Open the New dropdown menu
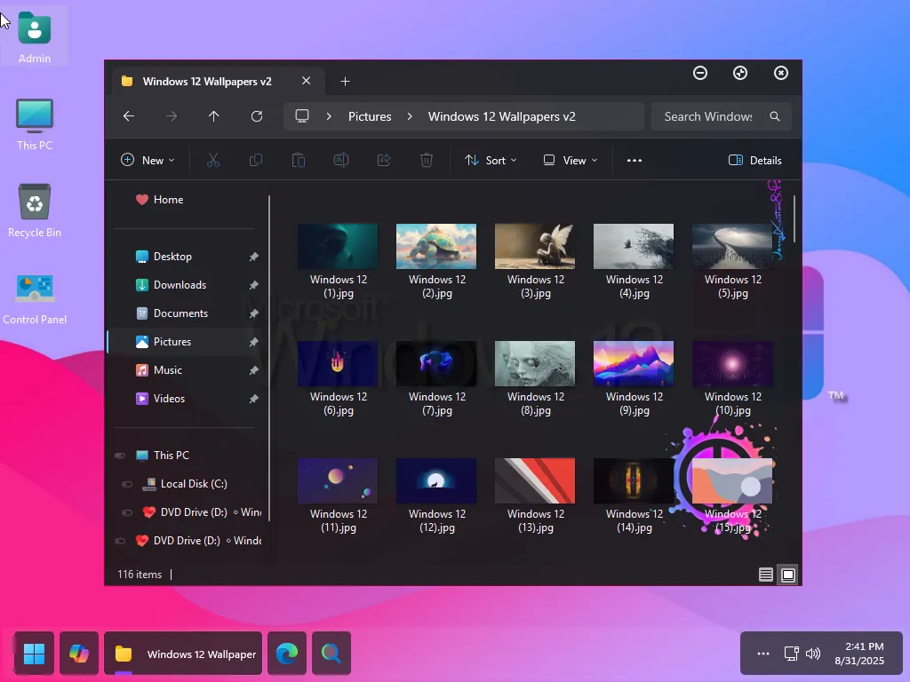The width and height of the screenshot is (910, 682). (148, 160)
